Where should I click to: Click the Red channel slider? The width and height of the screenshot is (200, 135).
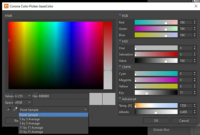pos(156,22)
